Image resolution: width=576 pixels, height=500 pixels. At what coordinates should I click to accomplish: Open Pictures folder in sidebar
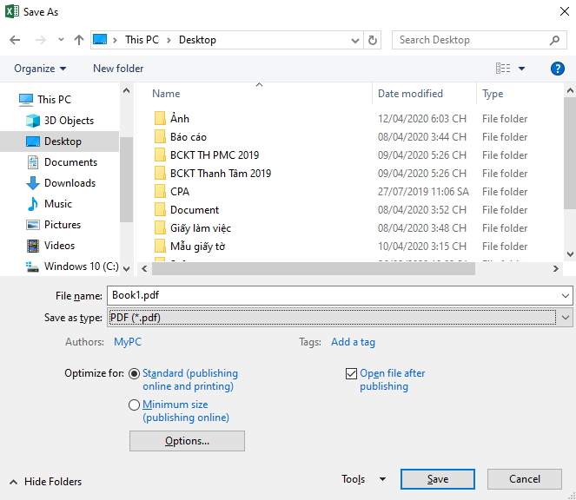click(62, 225)
